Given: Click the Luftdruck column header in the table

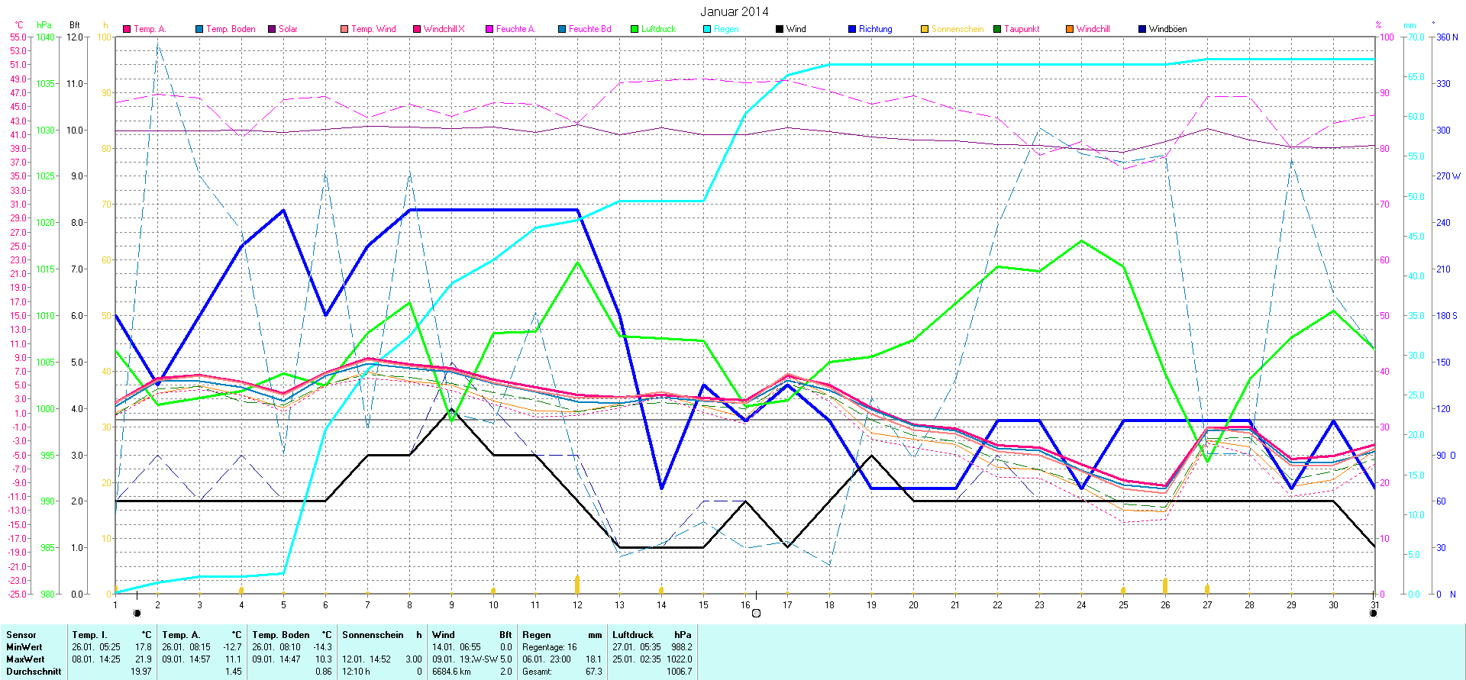Looking at the screenshot, I should 633,635.
